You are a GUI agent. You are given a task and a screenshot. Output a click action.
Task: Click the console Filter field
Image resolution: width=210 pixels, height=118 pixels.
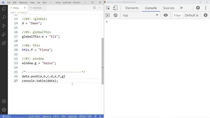click(x=177, y=15)
